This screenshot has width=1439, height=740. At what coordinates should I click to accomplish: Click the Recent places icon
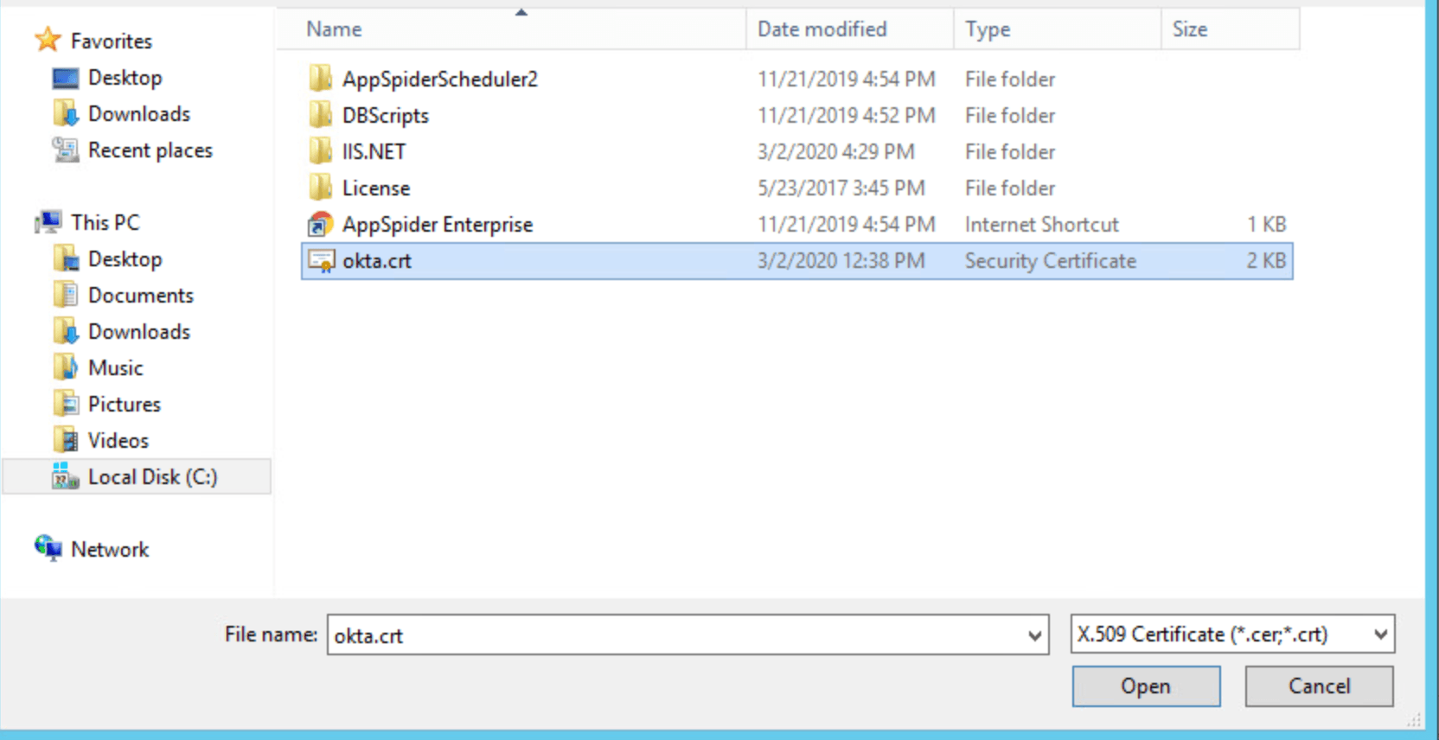[66, 150]
